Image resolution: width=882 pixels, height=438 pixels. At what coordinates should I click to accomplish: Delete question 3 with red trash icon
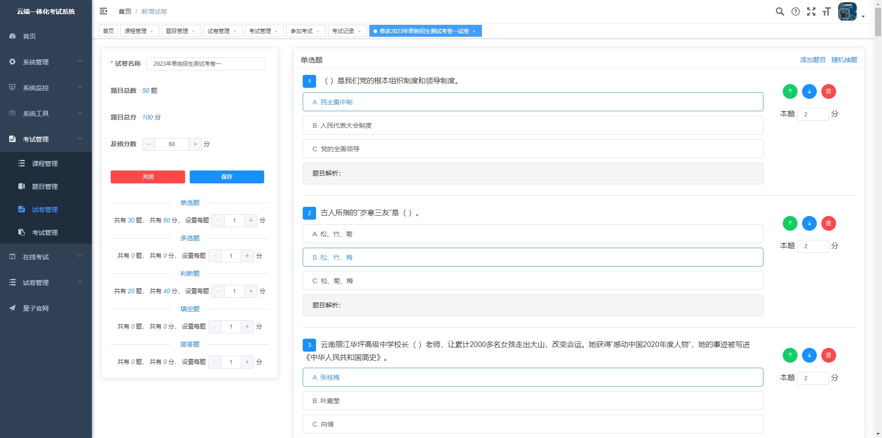(829, 355)
